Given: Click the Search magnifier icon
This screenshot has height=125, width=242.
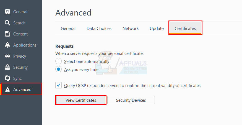Looking at the screenshot, I should [8, 23].
